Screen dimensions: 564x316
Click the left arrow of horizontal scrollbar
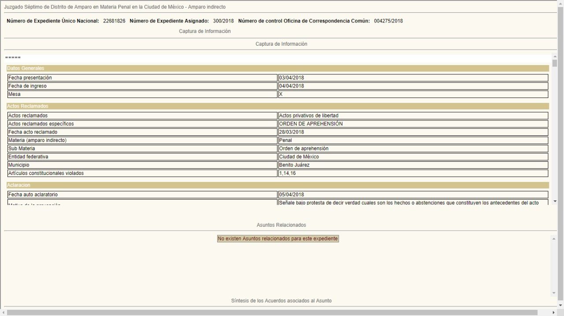[4, 312]
